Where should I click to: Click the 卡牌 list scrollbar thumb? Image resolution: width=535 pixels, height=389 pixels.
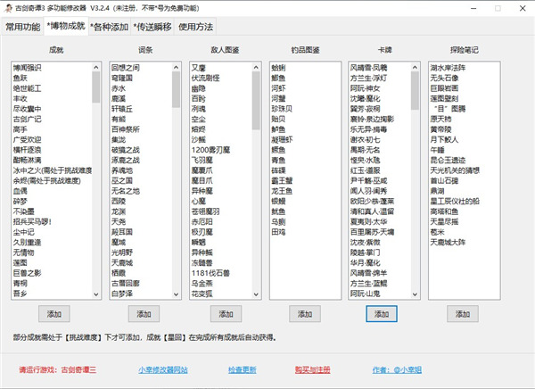pyautogui.click(x=415, y=90)
